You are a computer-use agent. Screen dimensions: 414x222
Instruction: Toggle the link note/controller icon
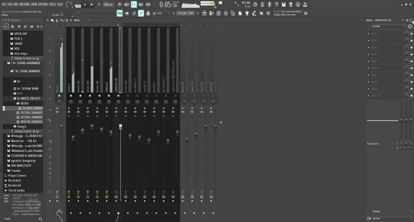141,13
